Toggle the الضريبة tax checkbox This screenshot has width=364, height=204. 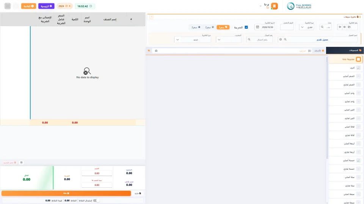pos(246,27)
